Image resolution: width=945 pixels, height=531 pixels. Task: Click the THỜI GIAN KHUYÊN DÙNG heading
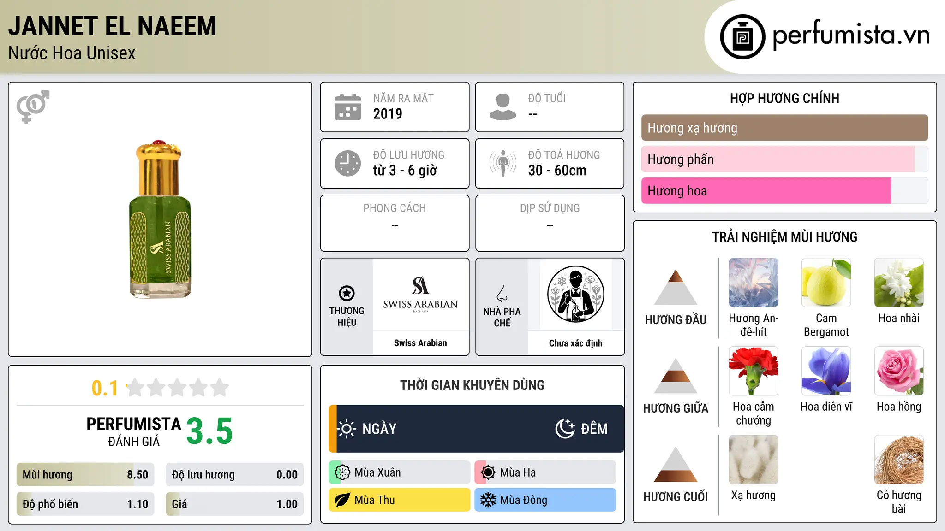[472, 385]
